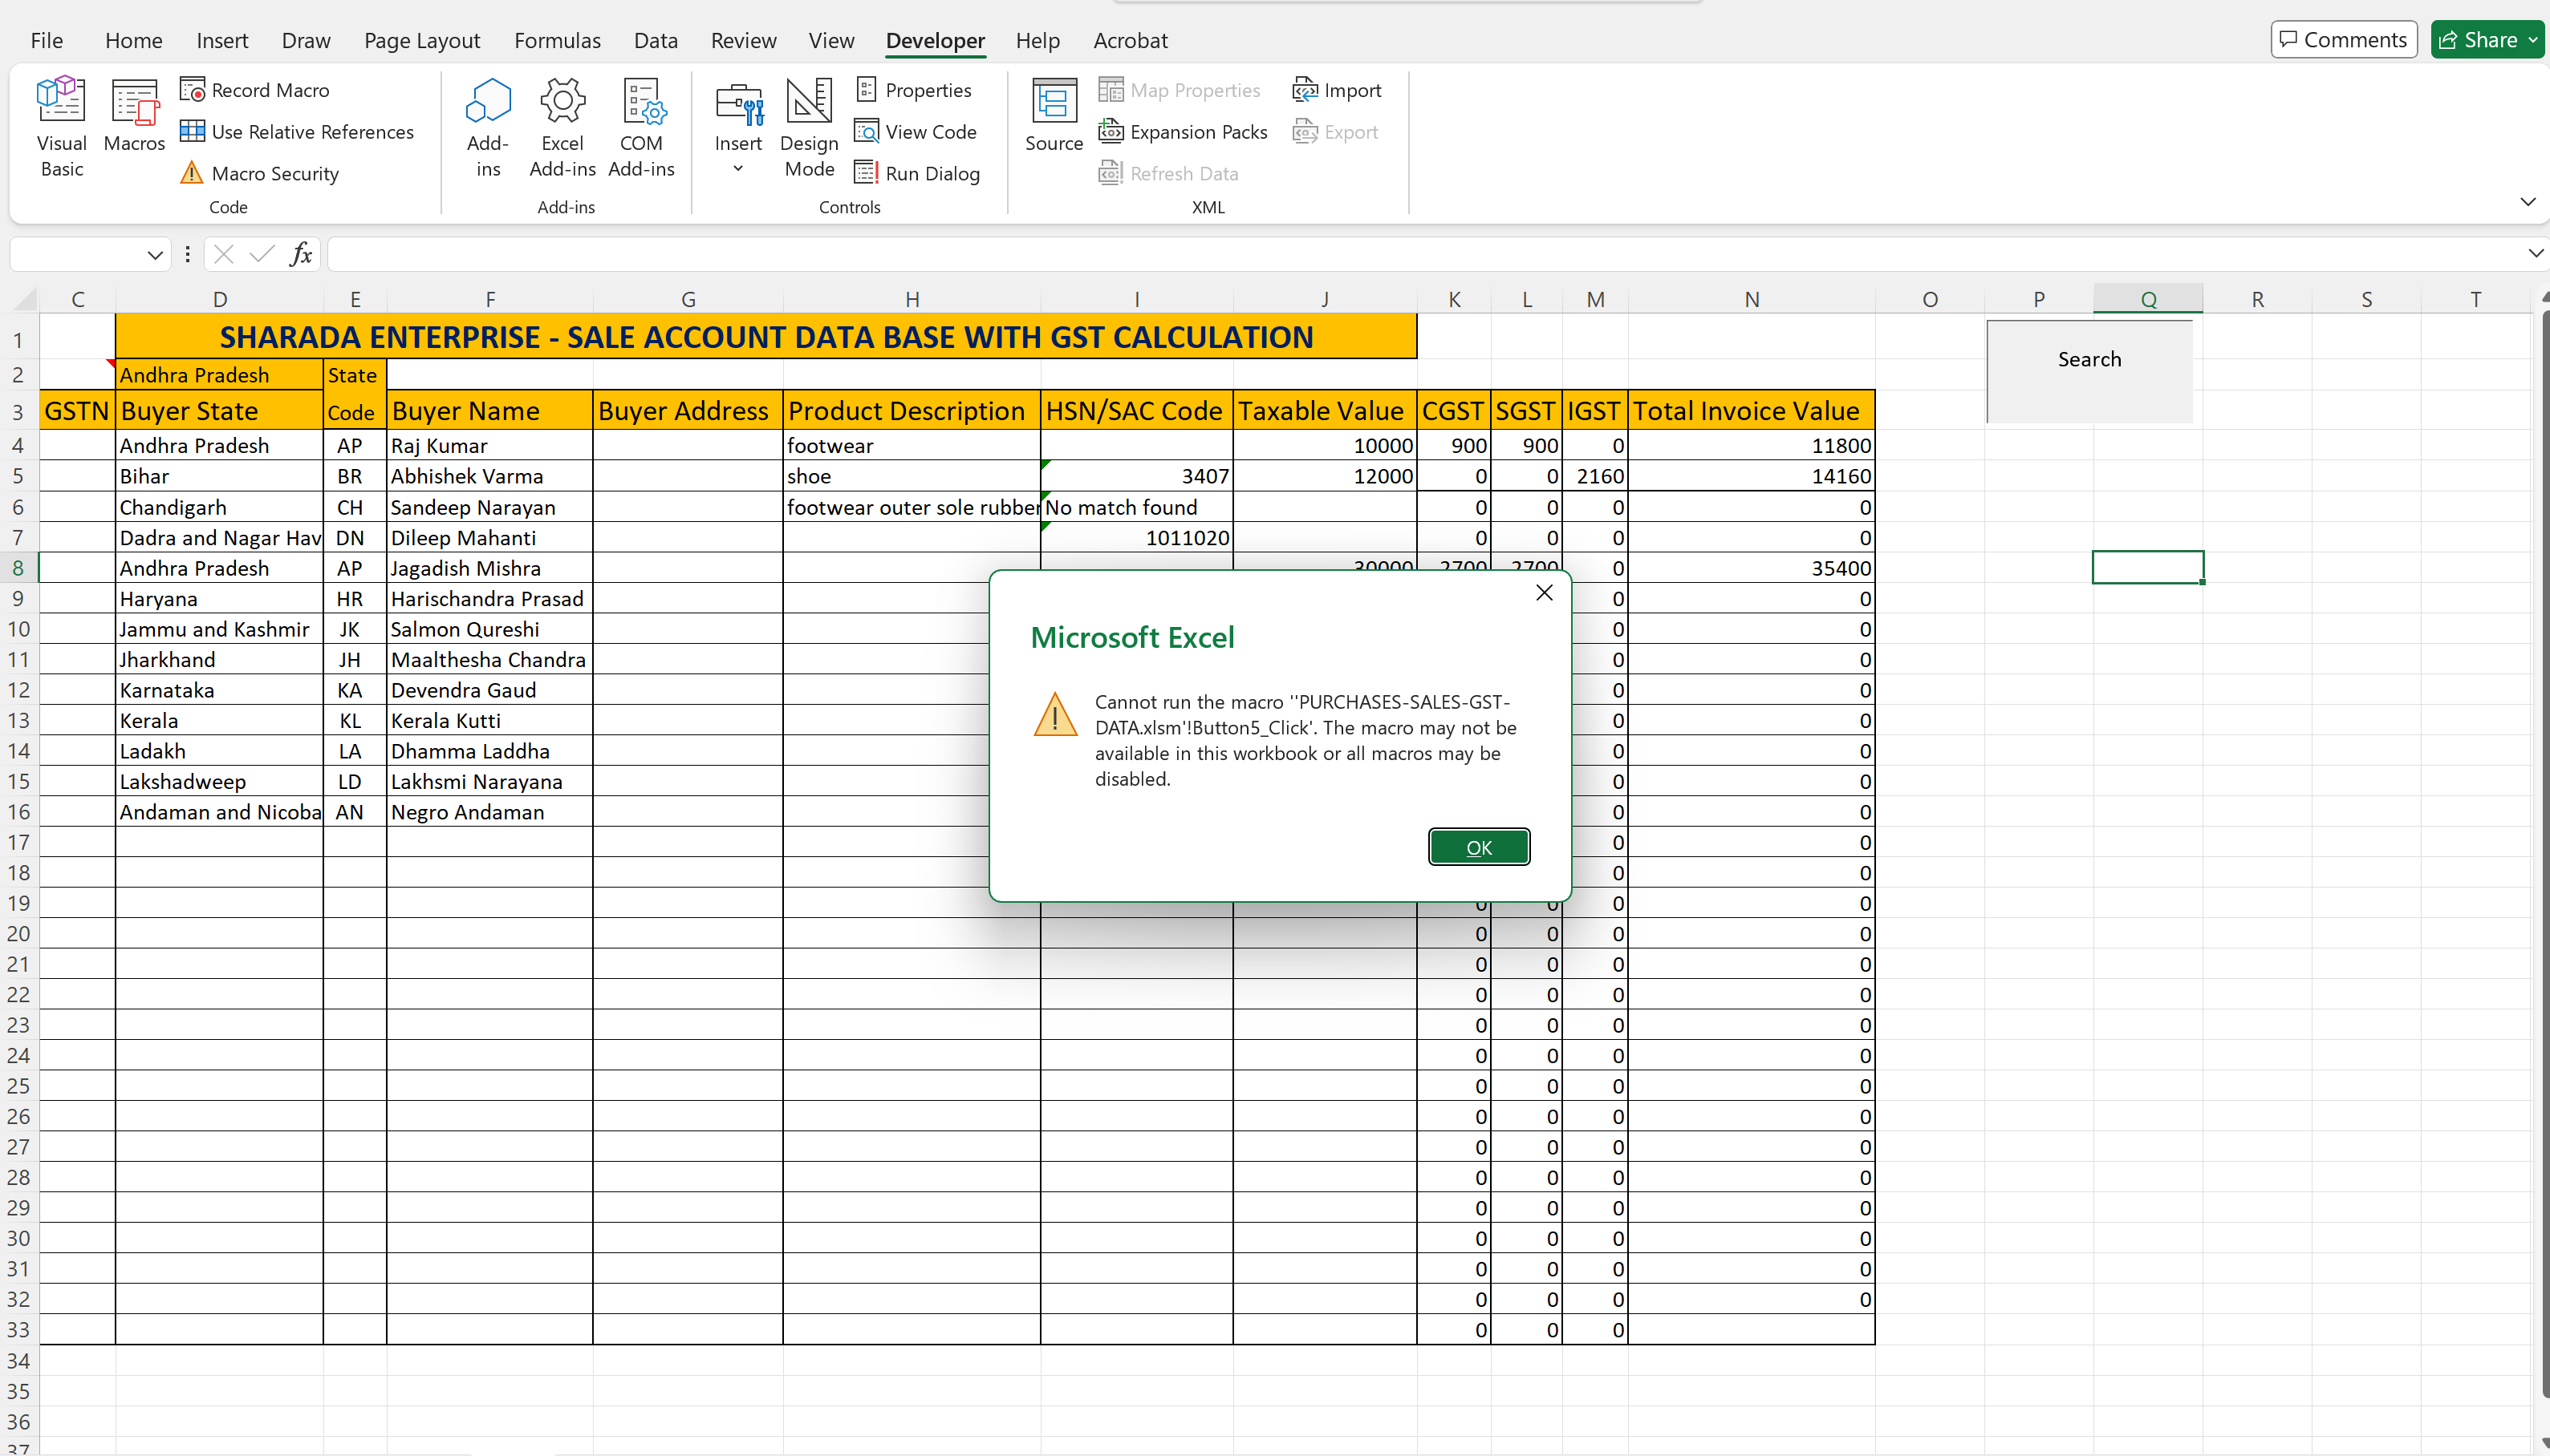Click the formula bar Cancel icon

point(224,255)
